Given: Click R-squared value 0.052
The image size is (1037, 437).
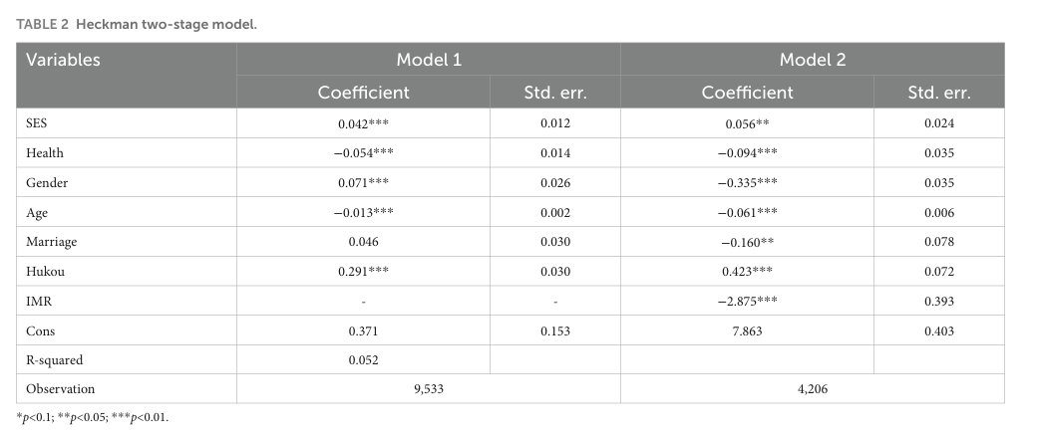Looking at the screenshot, I should [x=363, y=359].
